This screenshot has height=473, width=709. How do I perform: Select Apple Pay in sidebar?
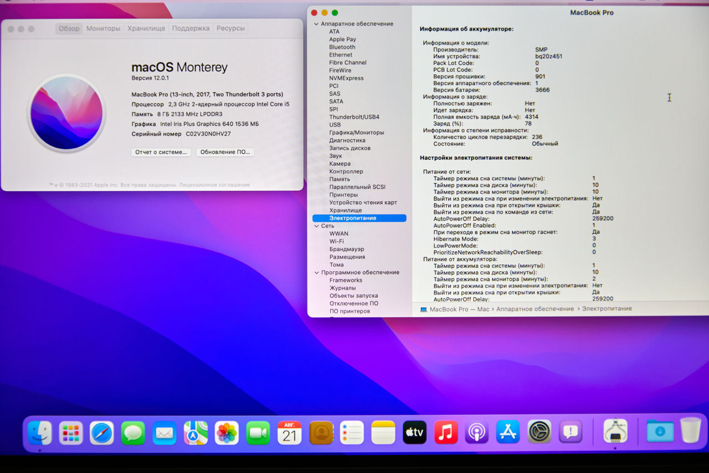(x=342, y=39)
